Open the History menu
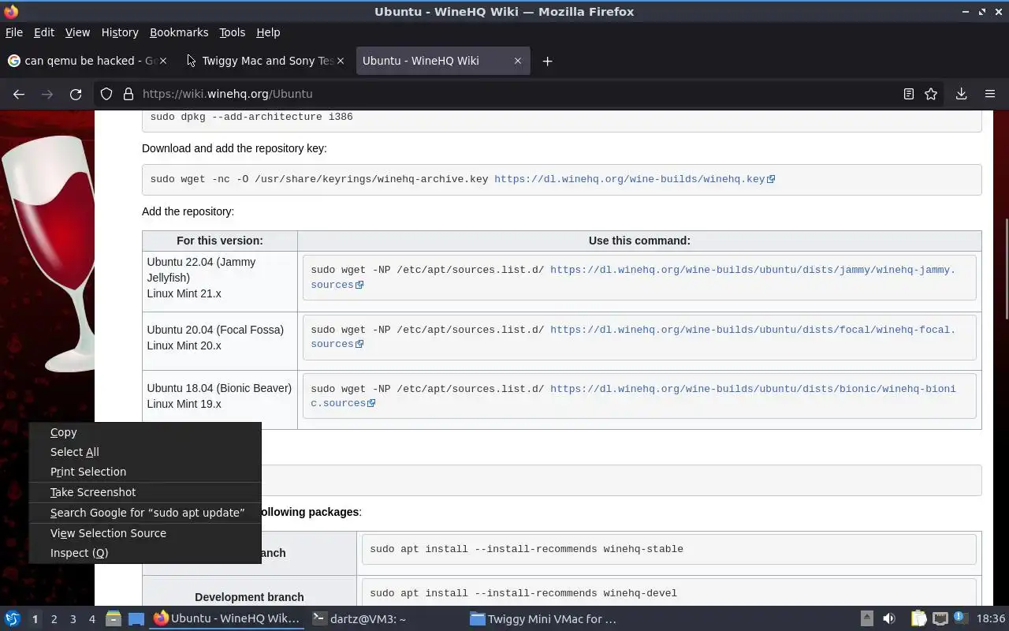The image size is (1009, 631). [120, 32]
